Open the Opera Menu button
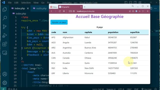 pos(53,7)
